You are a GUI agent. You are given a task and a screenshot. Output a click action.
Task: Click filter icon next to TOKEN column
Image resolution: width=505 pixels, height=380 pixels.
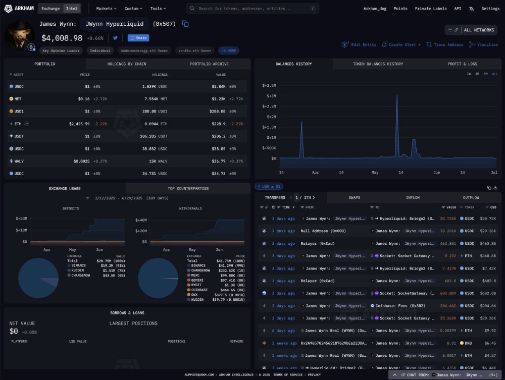461,207
